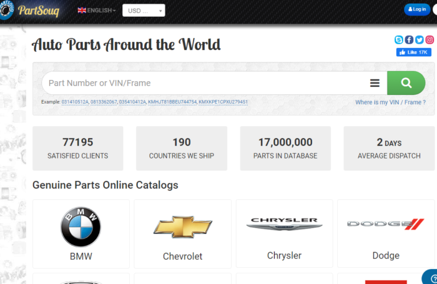Open 'Where is my VIN / Frame ?' link
The width and height of the screenshot is (437, 284).
390,102
